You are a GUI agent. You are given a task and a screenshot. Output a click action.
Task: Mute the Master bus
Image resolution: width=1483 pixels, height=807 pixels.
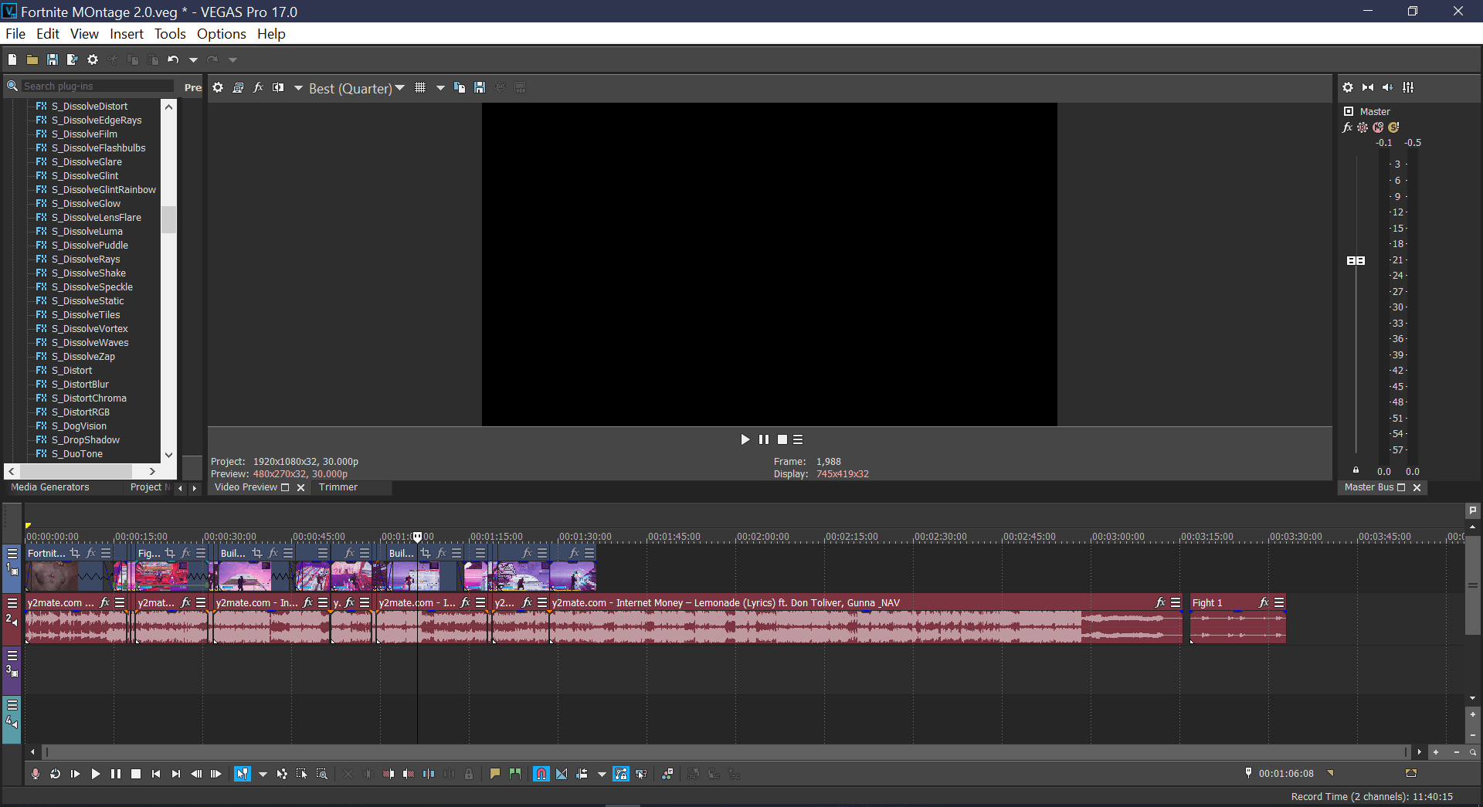point(1377,127)
